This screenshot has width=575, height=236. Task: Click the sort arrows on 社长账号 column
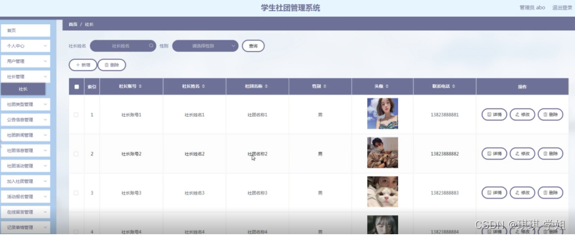(x=140, y=87)
